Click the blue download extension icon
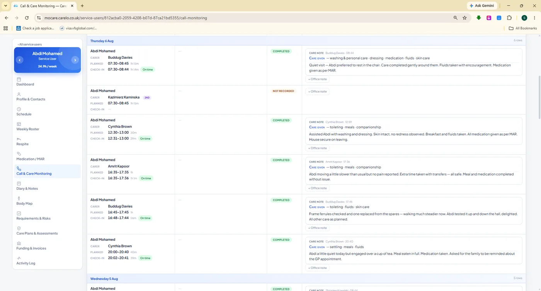Screen dimensions: 541x291 coord(499,18)
